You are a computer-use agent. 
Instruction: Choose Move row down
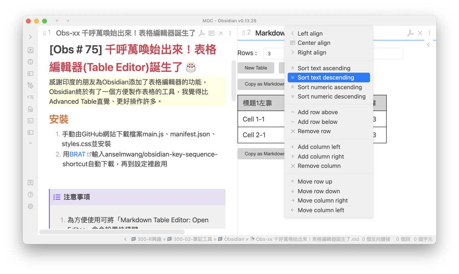point(329,191)
